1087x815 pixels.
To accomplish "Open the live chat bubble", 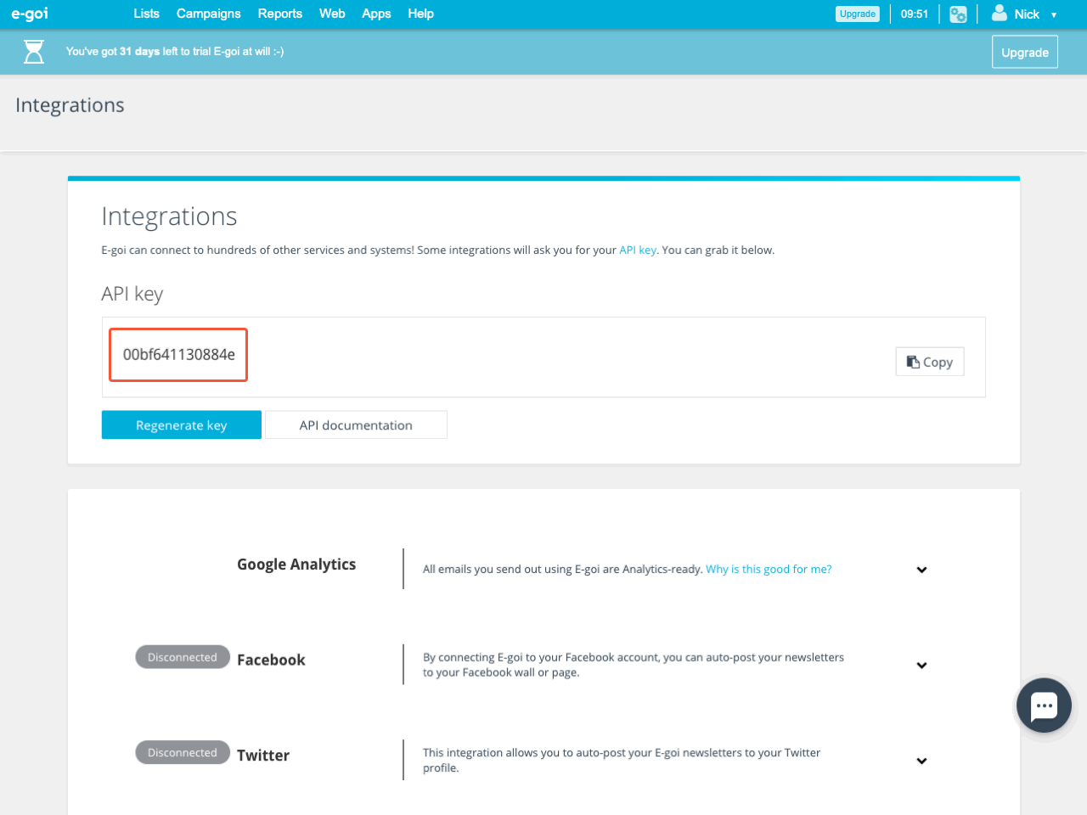I will pos(1044,705).
